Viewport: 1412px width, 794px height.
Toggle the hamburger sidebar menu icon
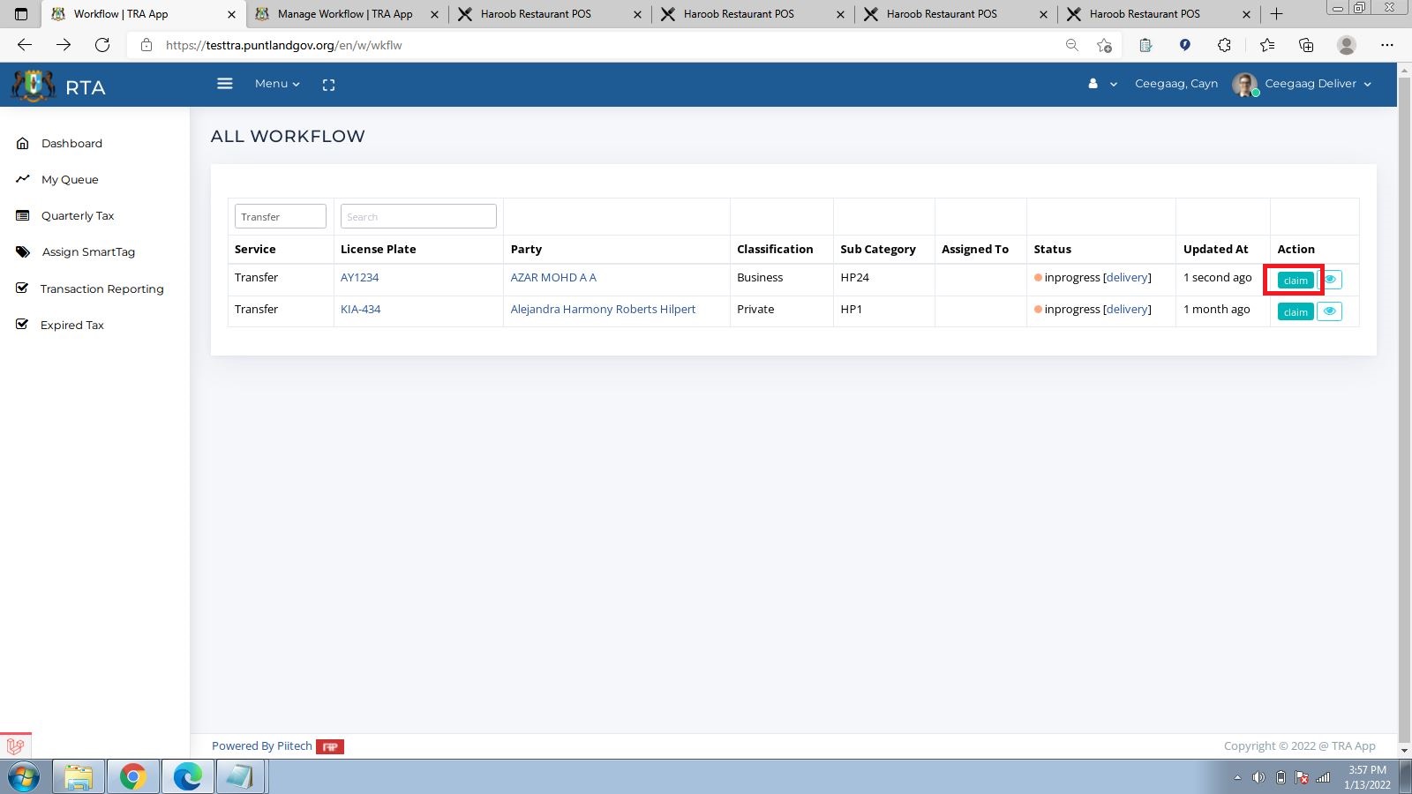[x=225, y=84]
